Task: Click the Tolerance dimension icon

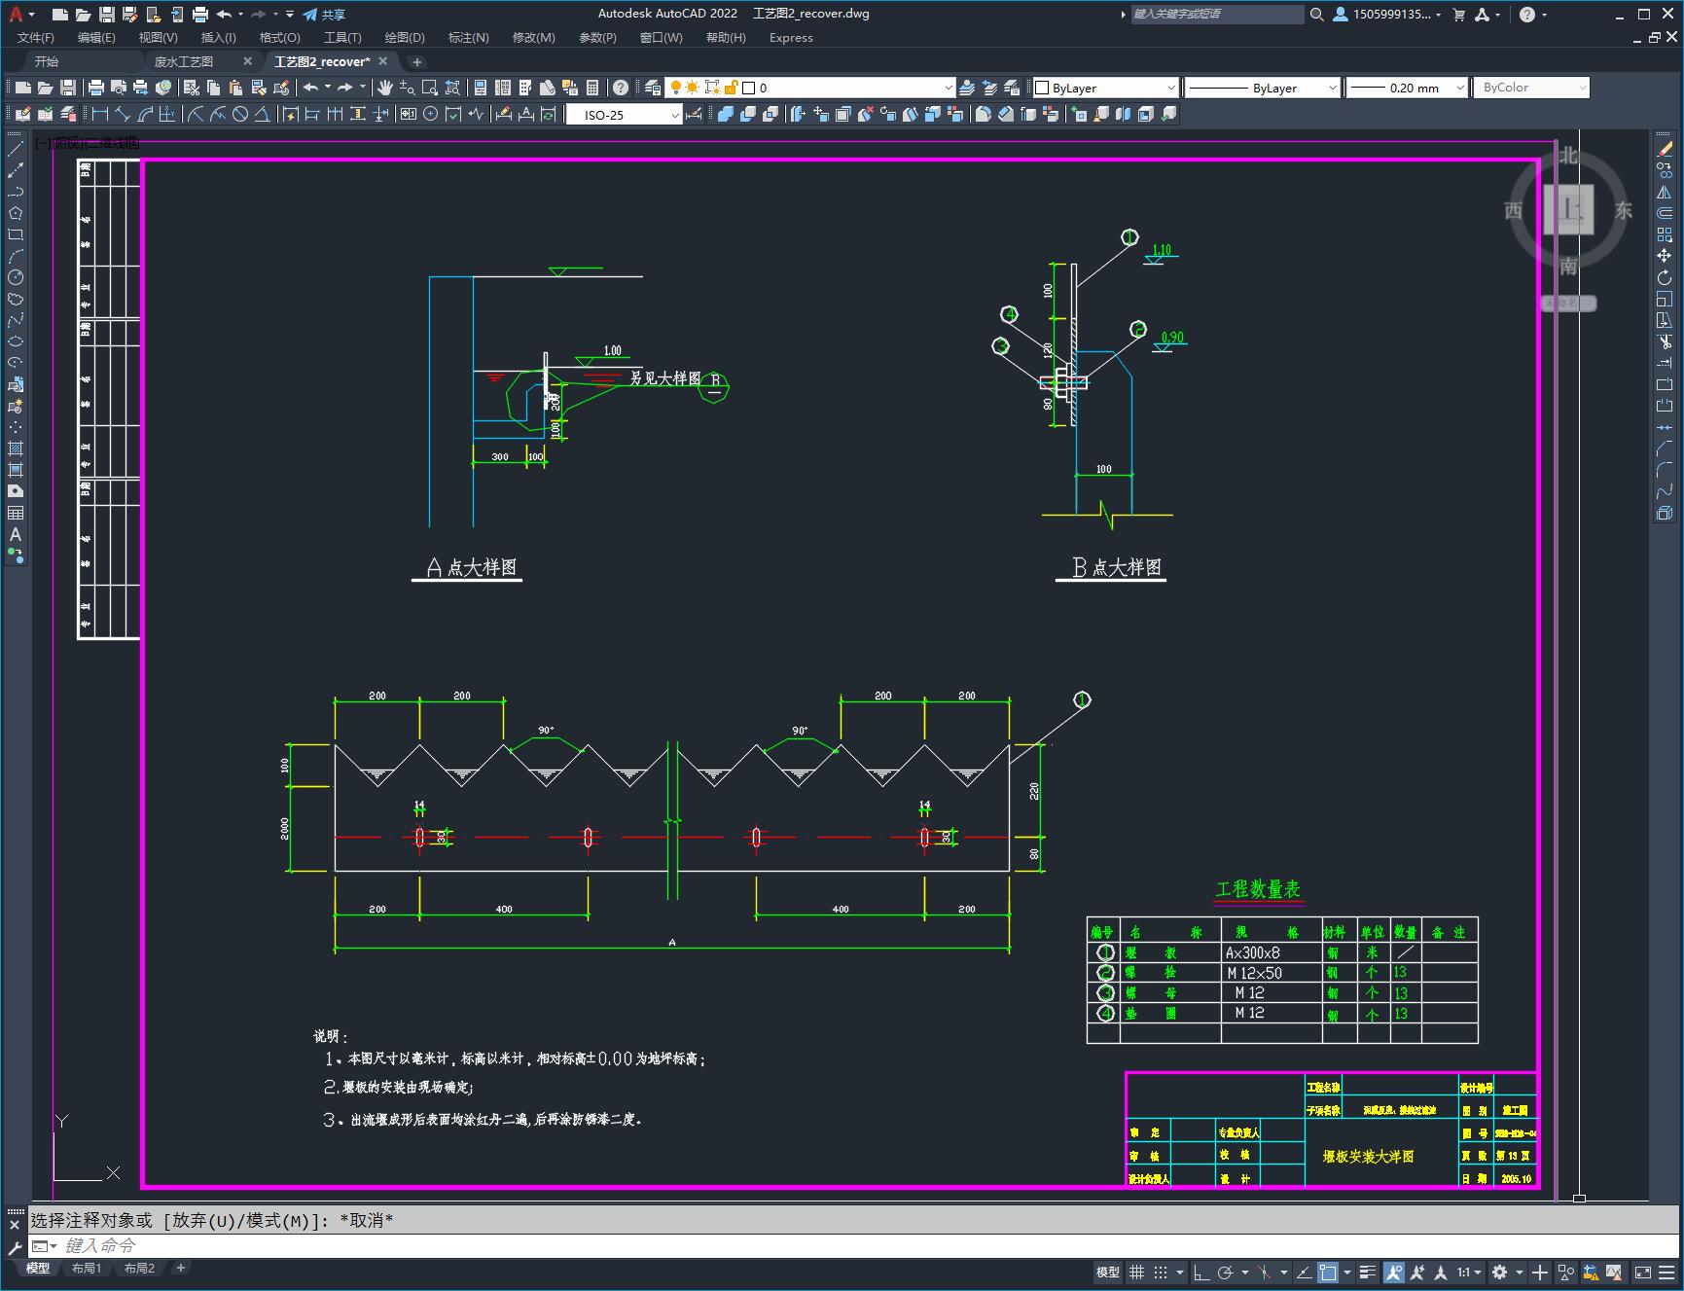Action: coord(408,114)
